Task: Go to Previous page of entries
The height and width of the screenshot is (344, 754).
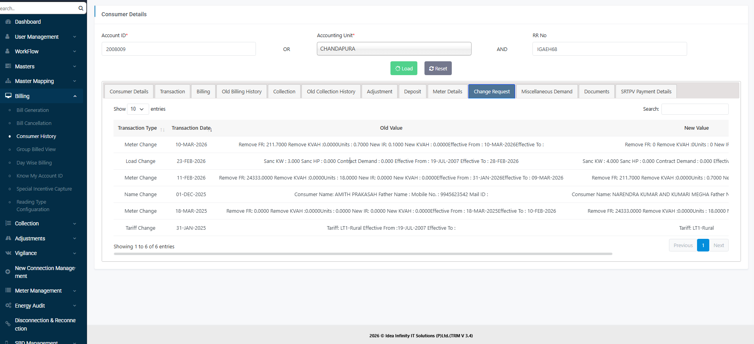Action: [683, 245]
